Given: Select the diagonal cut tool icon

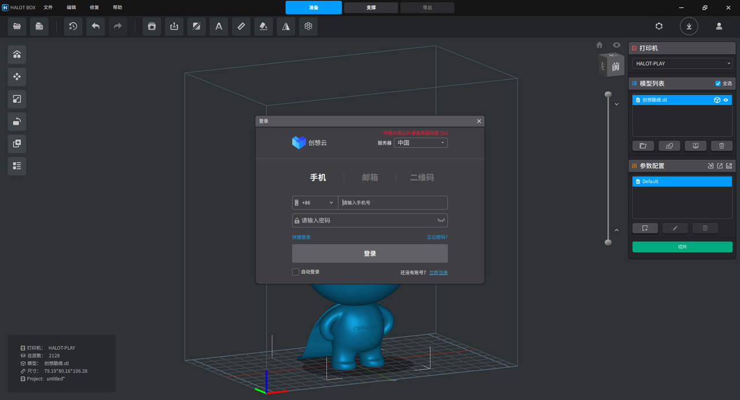Looking at the screenshot, I should (x=197, y=26).
